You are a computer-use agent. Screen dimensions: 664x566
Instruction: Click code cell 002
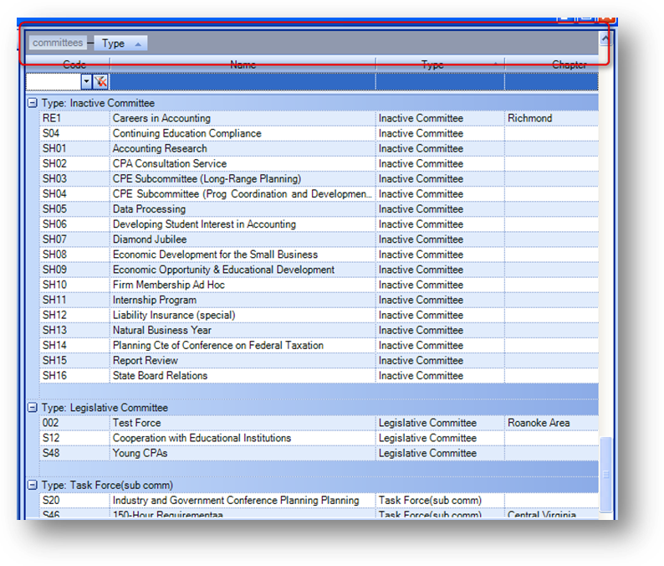74,422
